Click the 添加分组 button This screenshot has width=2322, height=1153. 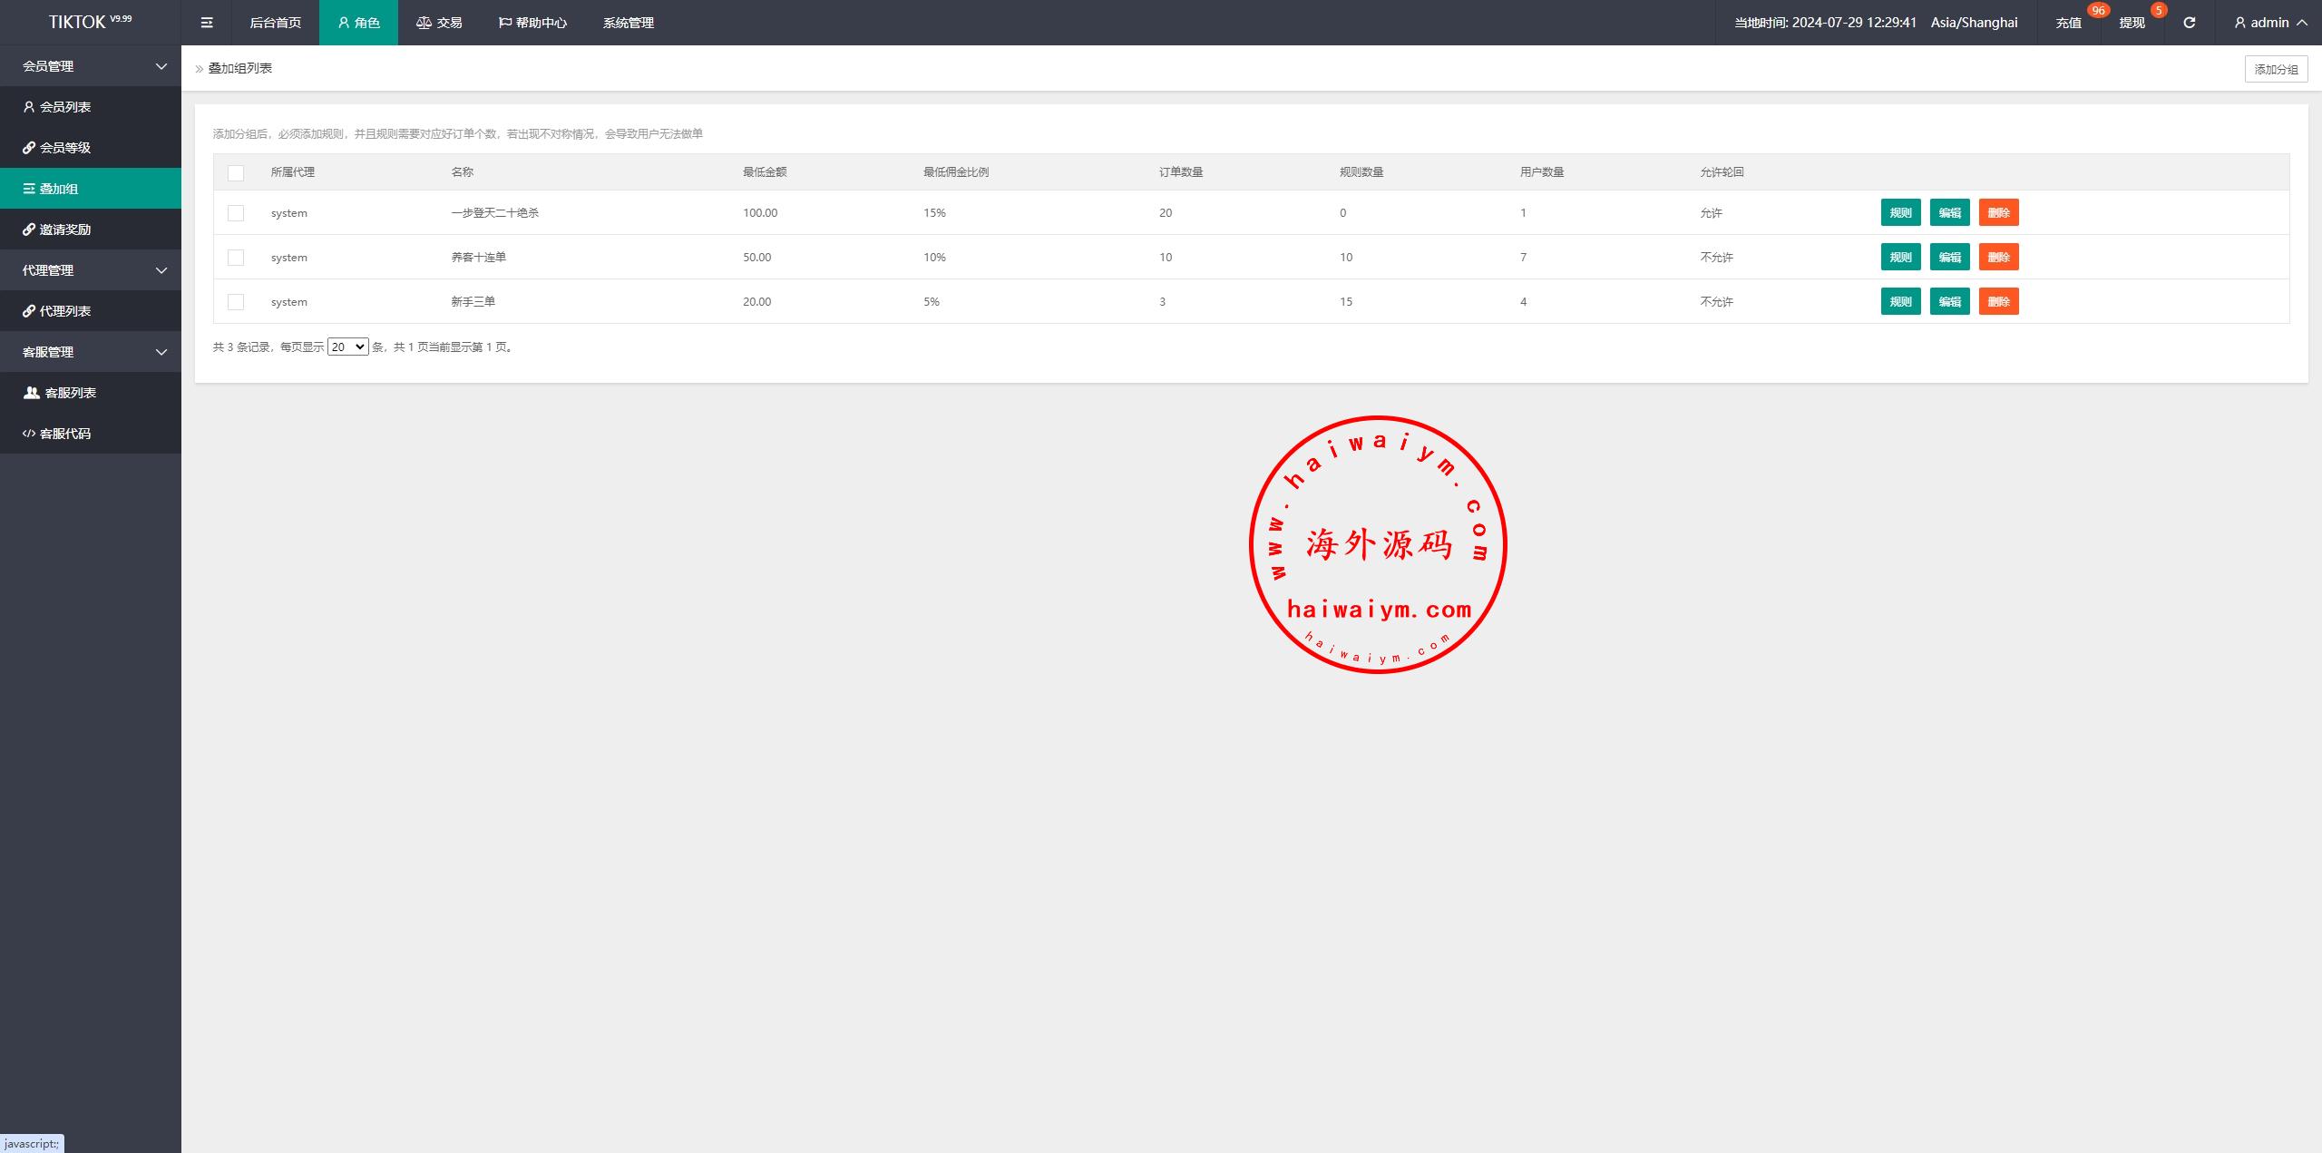point(2275,69)
